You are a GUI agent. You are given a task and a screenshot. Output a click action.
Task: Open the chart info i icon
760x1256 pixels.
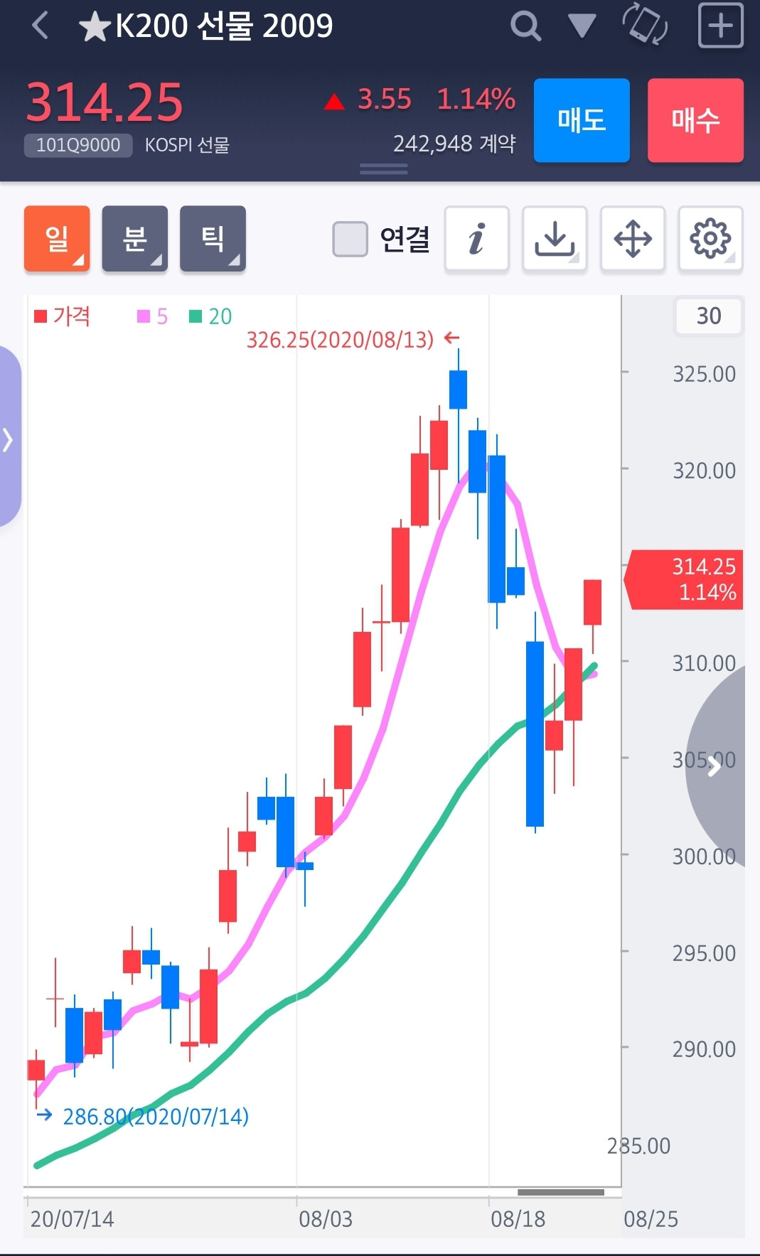click(476, 239)
